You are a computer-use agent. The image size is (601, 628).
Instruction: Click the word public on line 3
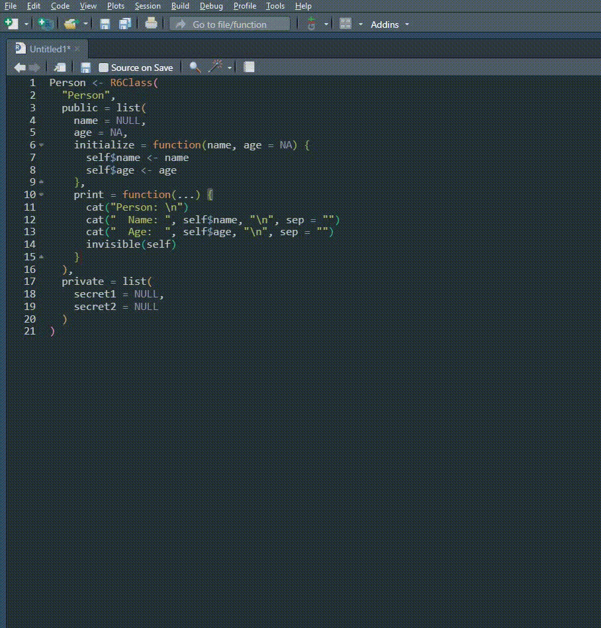click(79, 108)
